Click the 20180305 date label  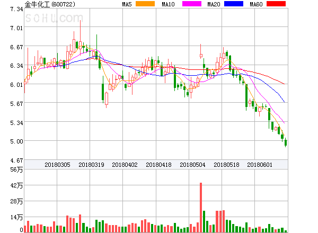pos(57,165)
